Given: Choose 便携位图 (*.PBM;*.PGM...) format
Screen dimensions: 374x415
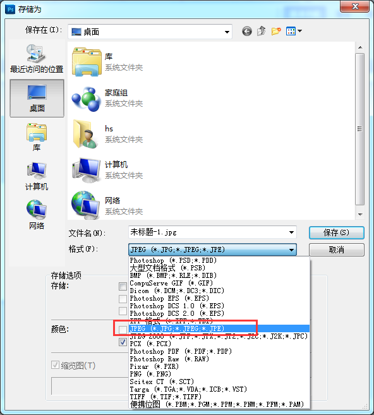Looking at the screenshot, I should pyautogui.click(x=219, y=404).
